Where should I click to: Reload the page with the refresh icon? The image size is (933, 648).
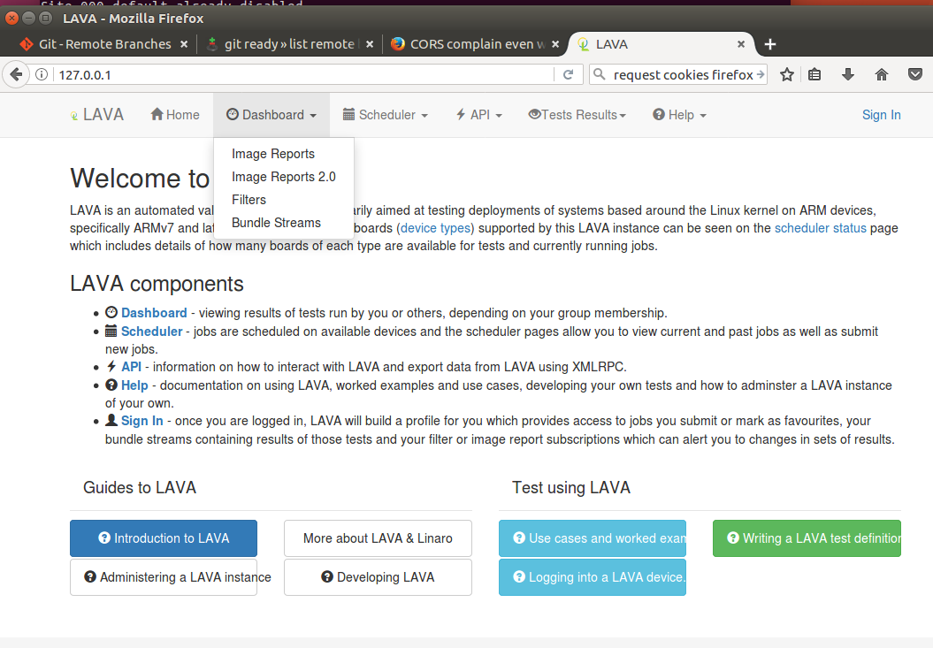[568, 75]
